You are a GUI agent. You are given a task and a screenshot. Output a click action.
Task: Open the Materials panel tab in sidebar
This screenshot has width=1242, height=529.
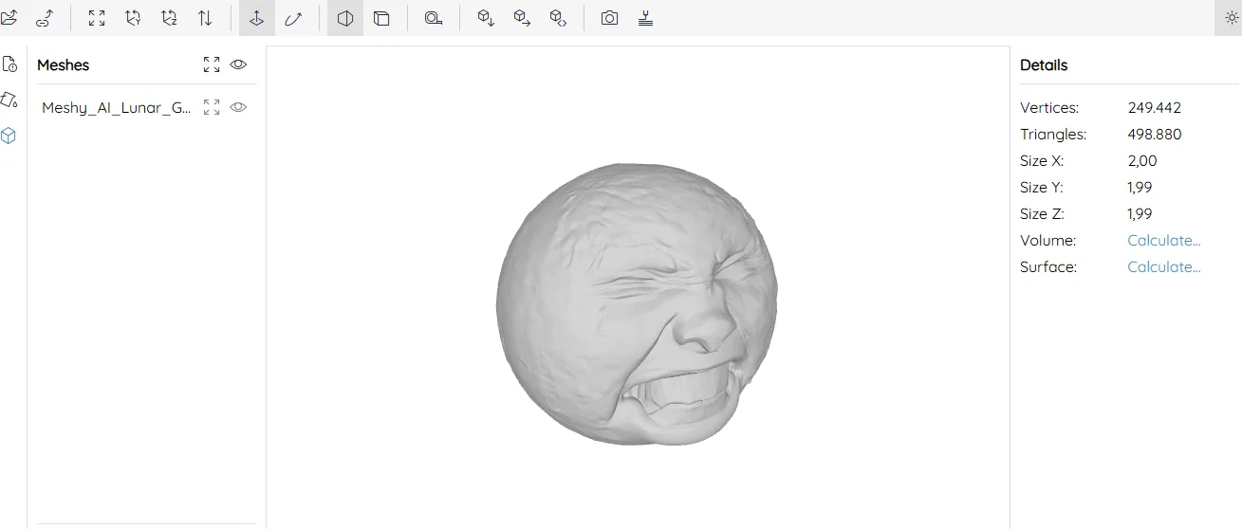point(9,100)
